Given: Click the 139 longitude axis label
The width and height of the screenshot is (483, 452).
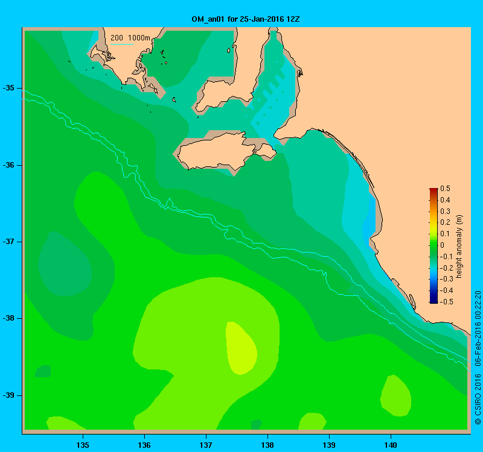Looking at the screenshot, I should pos(329,445).
